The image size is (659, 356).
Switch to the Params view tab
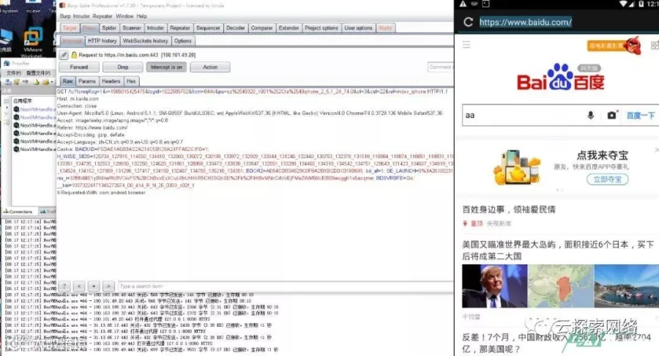click(x=87, y=81)
